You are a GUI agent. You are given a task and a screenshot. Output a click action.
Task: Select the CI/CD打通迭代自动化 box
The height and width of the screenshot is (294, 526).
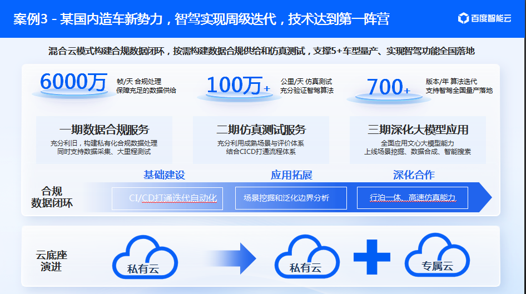tap(167, 198)
